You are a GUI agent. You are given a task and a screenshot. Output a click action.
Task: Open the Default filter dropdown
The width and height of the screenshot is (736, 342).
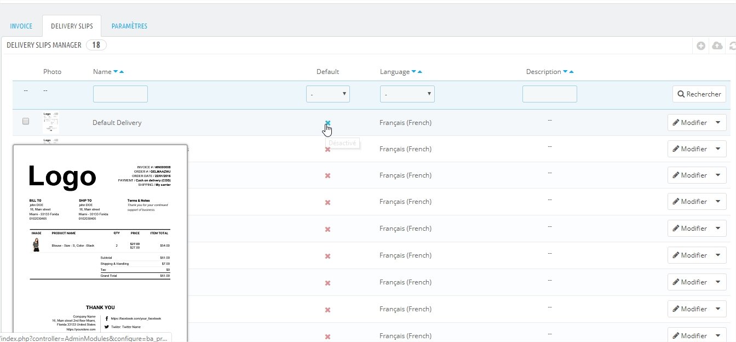328,94
